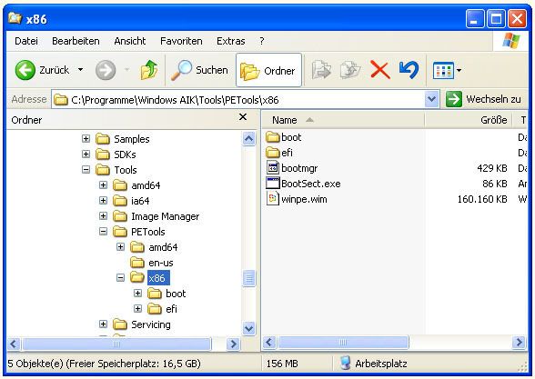Click the tree pane scroll down arrow

[x=248, y=328]
